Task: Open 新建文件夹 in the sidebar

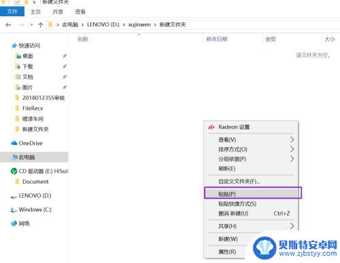Action: (35, 129)
